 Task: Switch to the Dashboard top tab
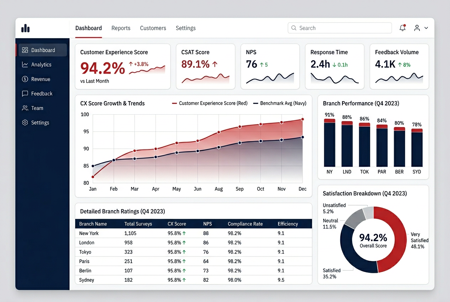[x=89, y=28]
